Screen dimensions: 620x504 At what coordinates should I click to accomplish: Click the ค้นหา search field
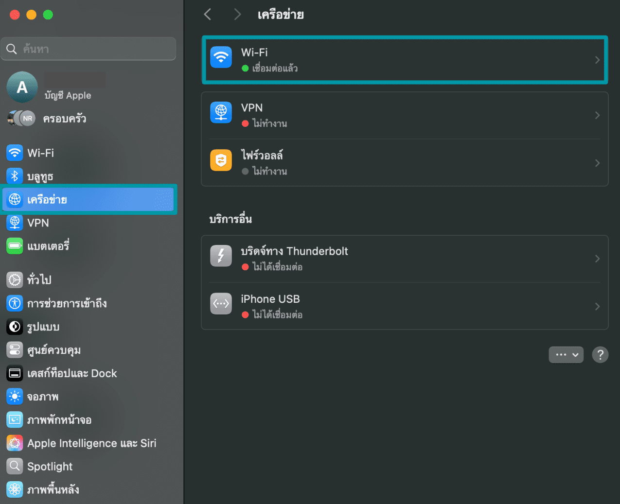coord(89,49)
